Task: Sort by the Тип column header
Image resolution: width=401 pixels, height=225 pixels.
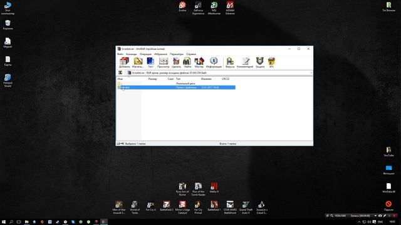Action: [178, 79]
